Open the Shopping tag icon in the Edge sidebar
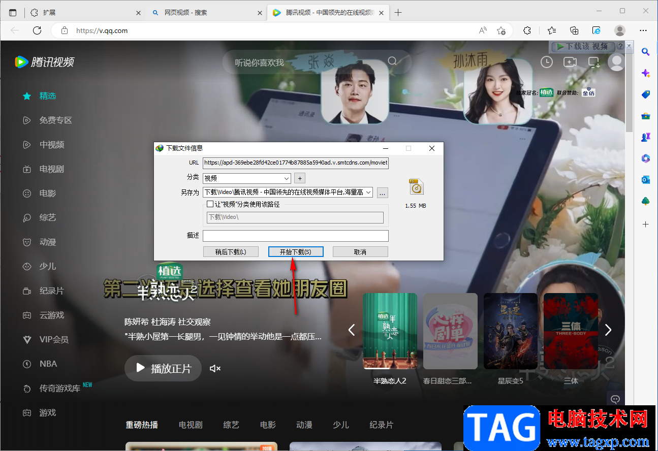The height and width of the screenshot is (451, 658). click(x=646, y=94)
